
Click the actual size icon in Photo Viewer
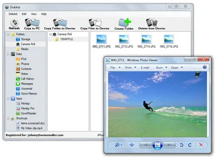tap(132, 145)
